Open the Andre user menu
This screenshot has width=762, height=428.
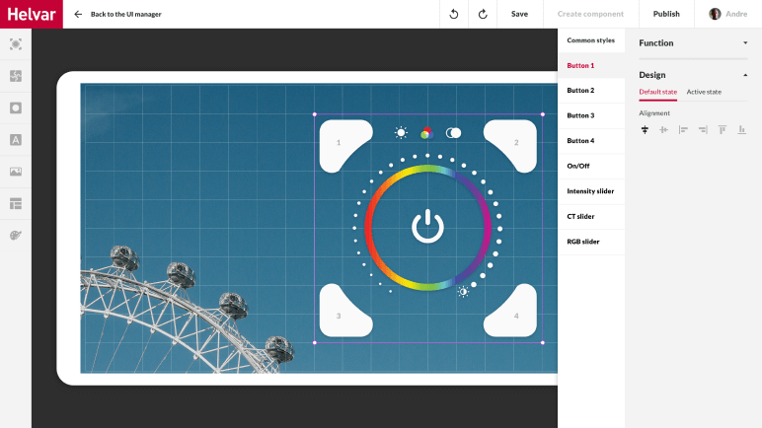click(x=728, y=14)
